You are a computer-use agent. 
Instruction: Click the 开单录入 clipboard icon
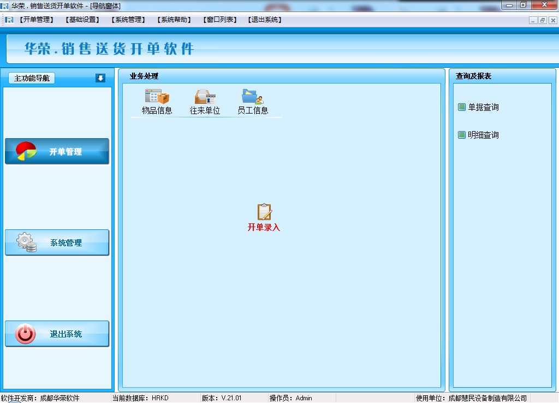pos(264,212)
